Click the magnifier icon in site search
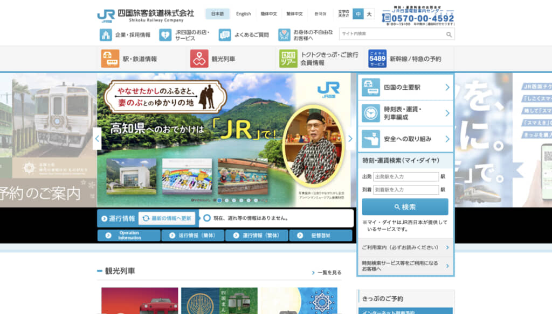Screen dimensions: 552x314 [449, 34]
